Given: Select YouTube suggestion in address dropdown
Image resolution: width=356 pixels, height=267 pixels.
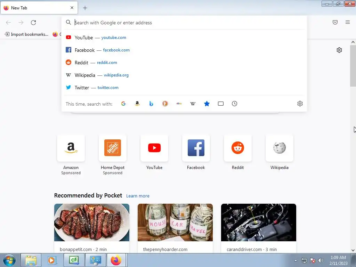Looking at the screenshot, I should pos(184,38).
